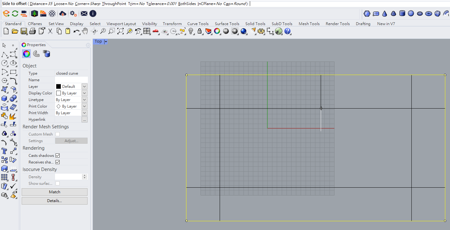Select the Box solid tool
This screenshot has width=450, height=230.
4,98
